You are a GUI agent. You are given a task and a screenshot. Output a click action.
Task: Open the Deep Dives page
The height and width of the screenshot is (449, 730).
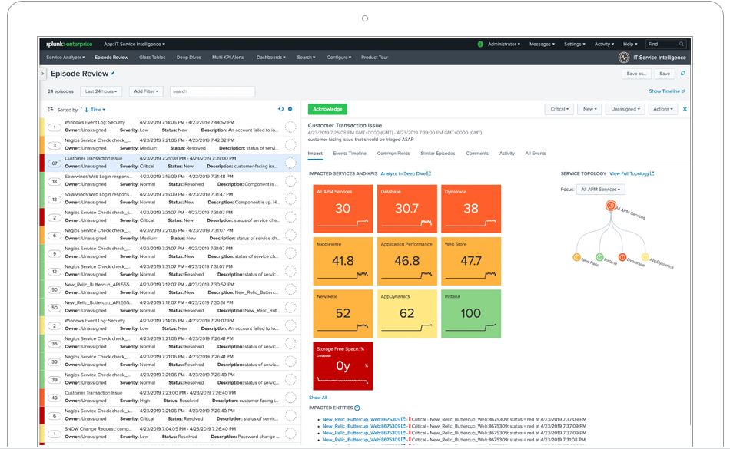pos(188,58)
